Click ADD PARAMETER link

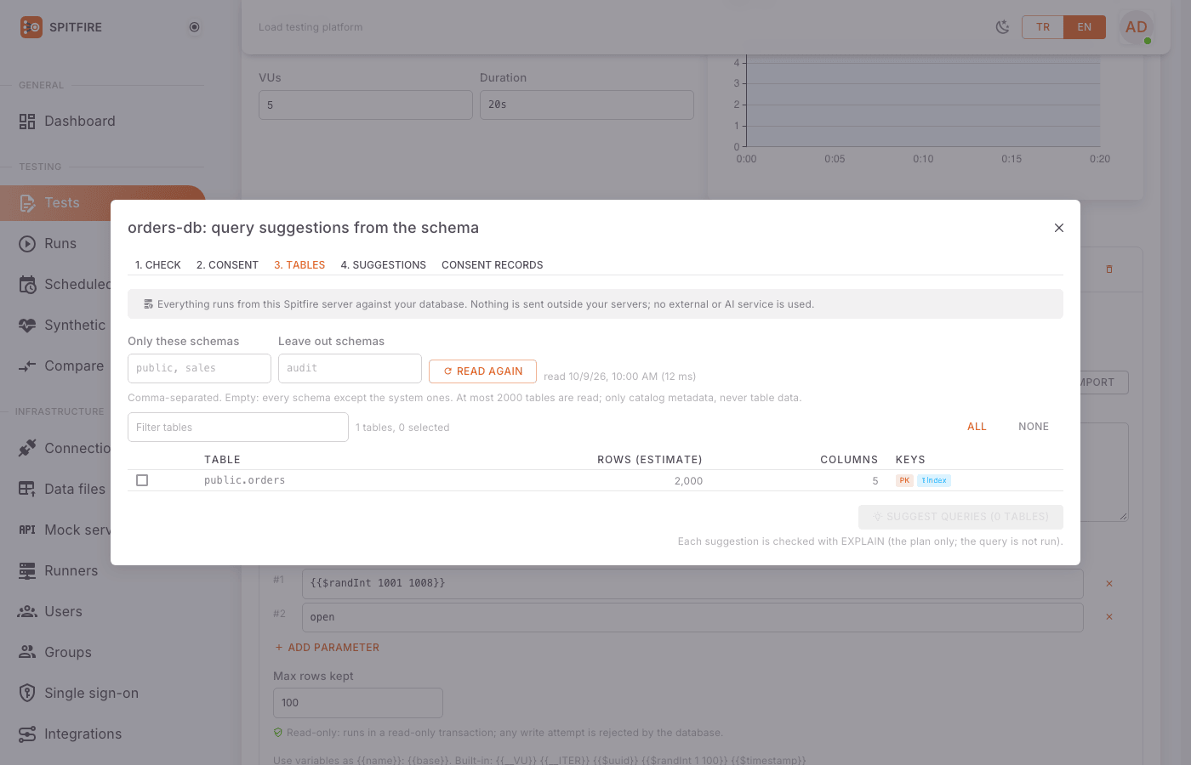pyautogui.click(x=327, y=648)
